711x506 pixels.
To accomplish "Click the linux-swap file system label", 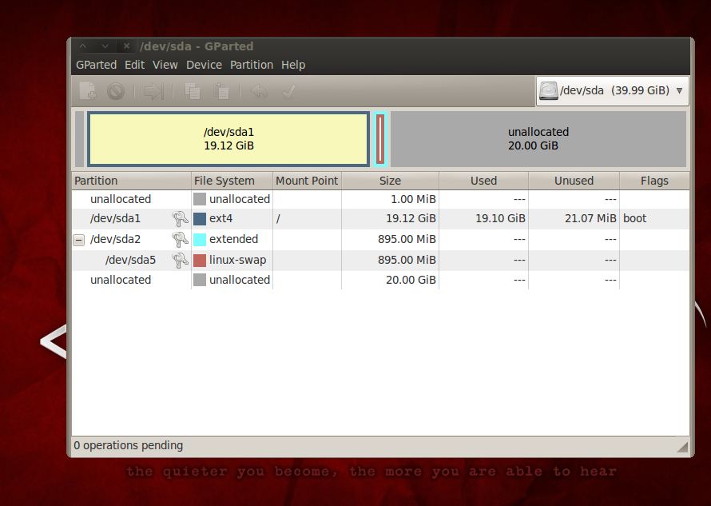I will [x=237, y=260].
